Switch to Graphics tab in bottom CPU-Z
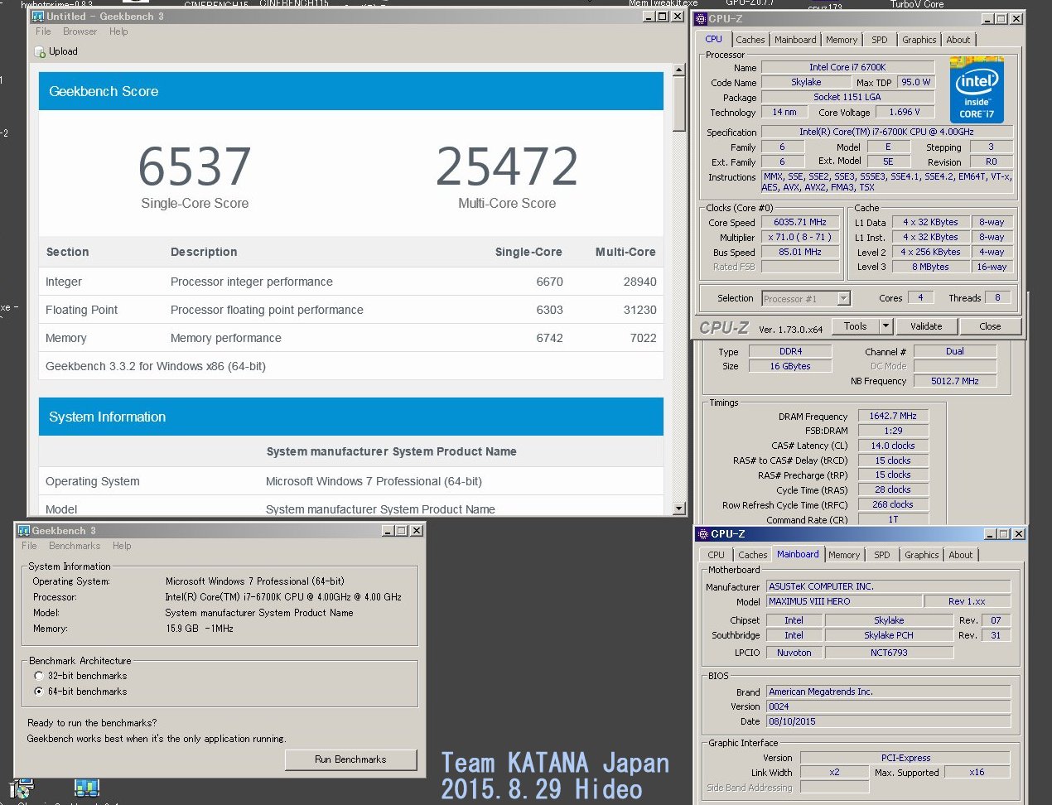 pyautogui.click(x=922, y=555)
